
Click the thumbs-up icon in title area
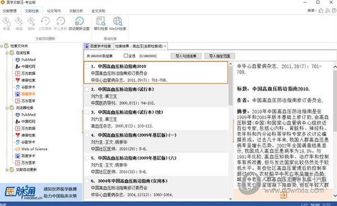(x=321, y=11)
